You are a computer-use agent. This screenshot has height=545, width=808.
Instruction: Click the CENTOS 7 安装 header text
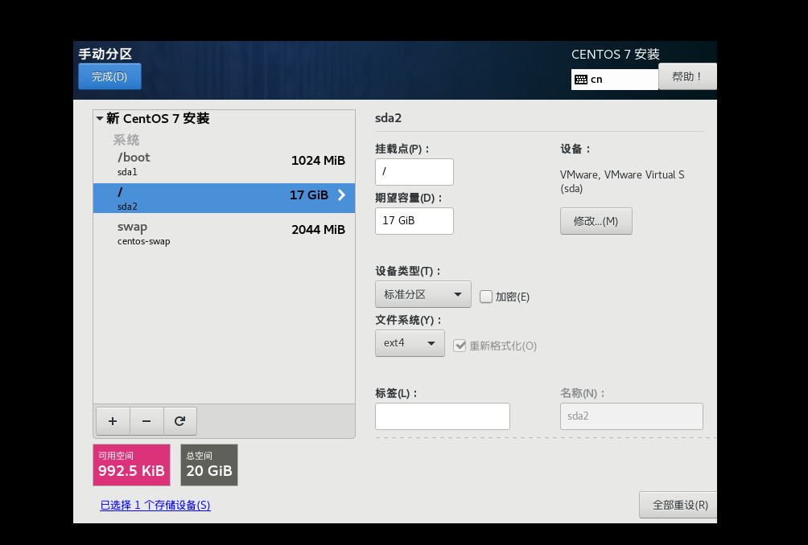[616, 54]
